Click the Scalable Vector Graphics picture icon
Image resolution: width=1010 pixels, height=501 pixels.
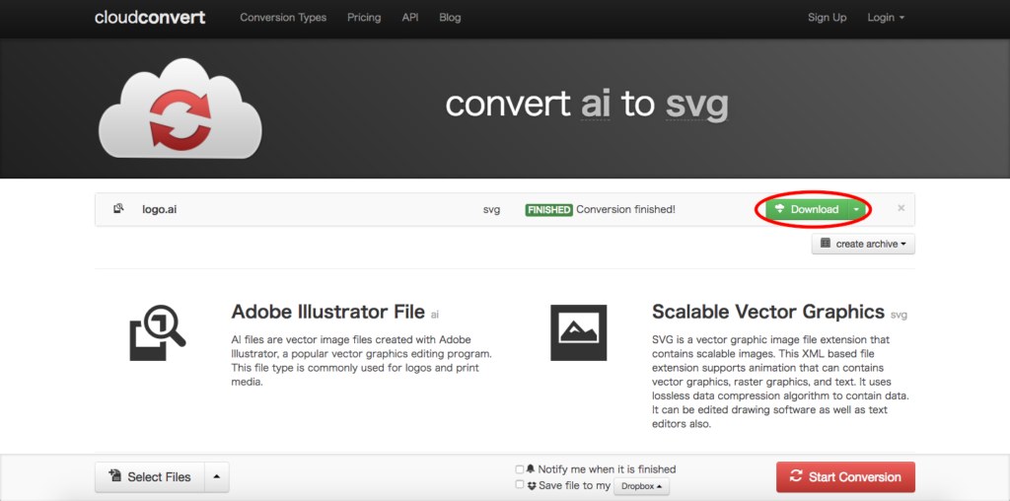(x=578, y=332)
